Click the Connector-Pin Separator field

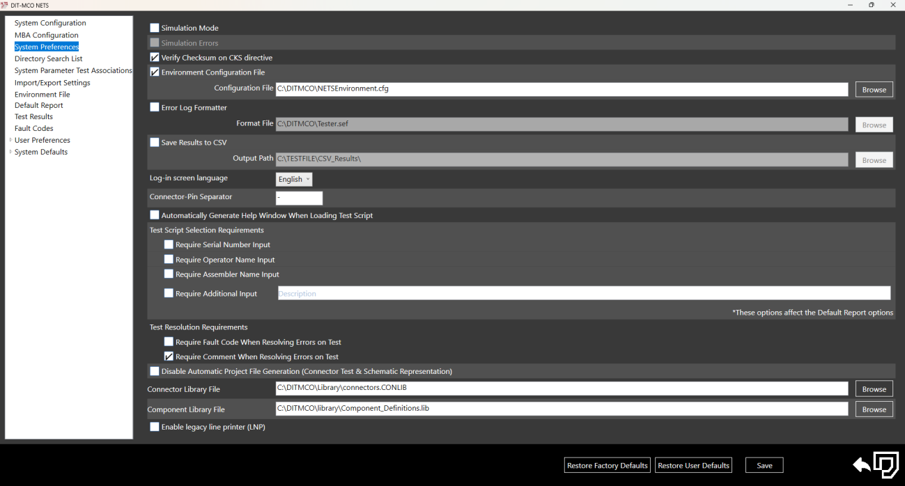pyautogui.click(x=299, y=198)
